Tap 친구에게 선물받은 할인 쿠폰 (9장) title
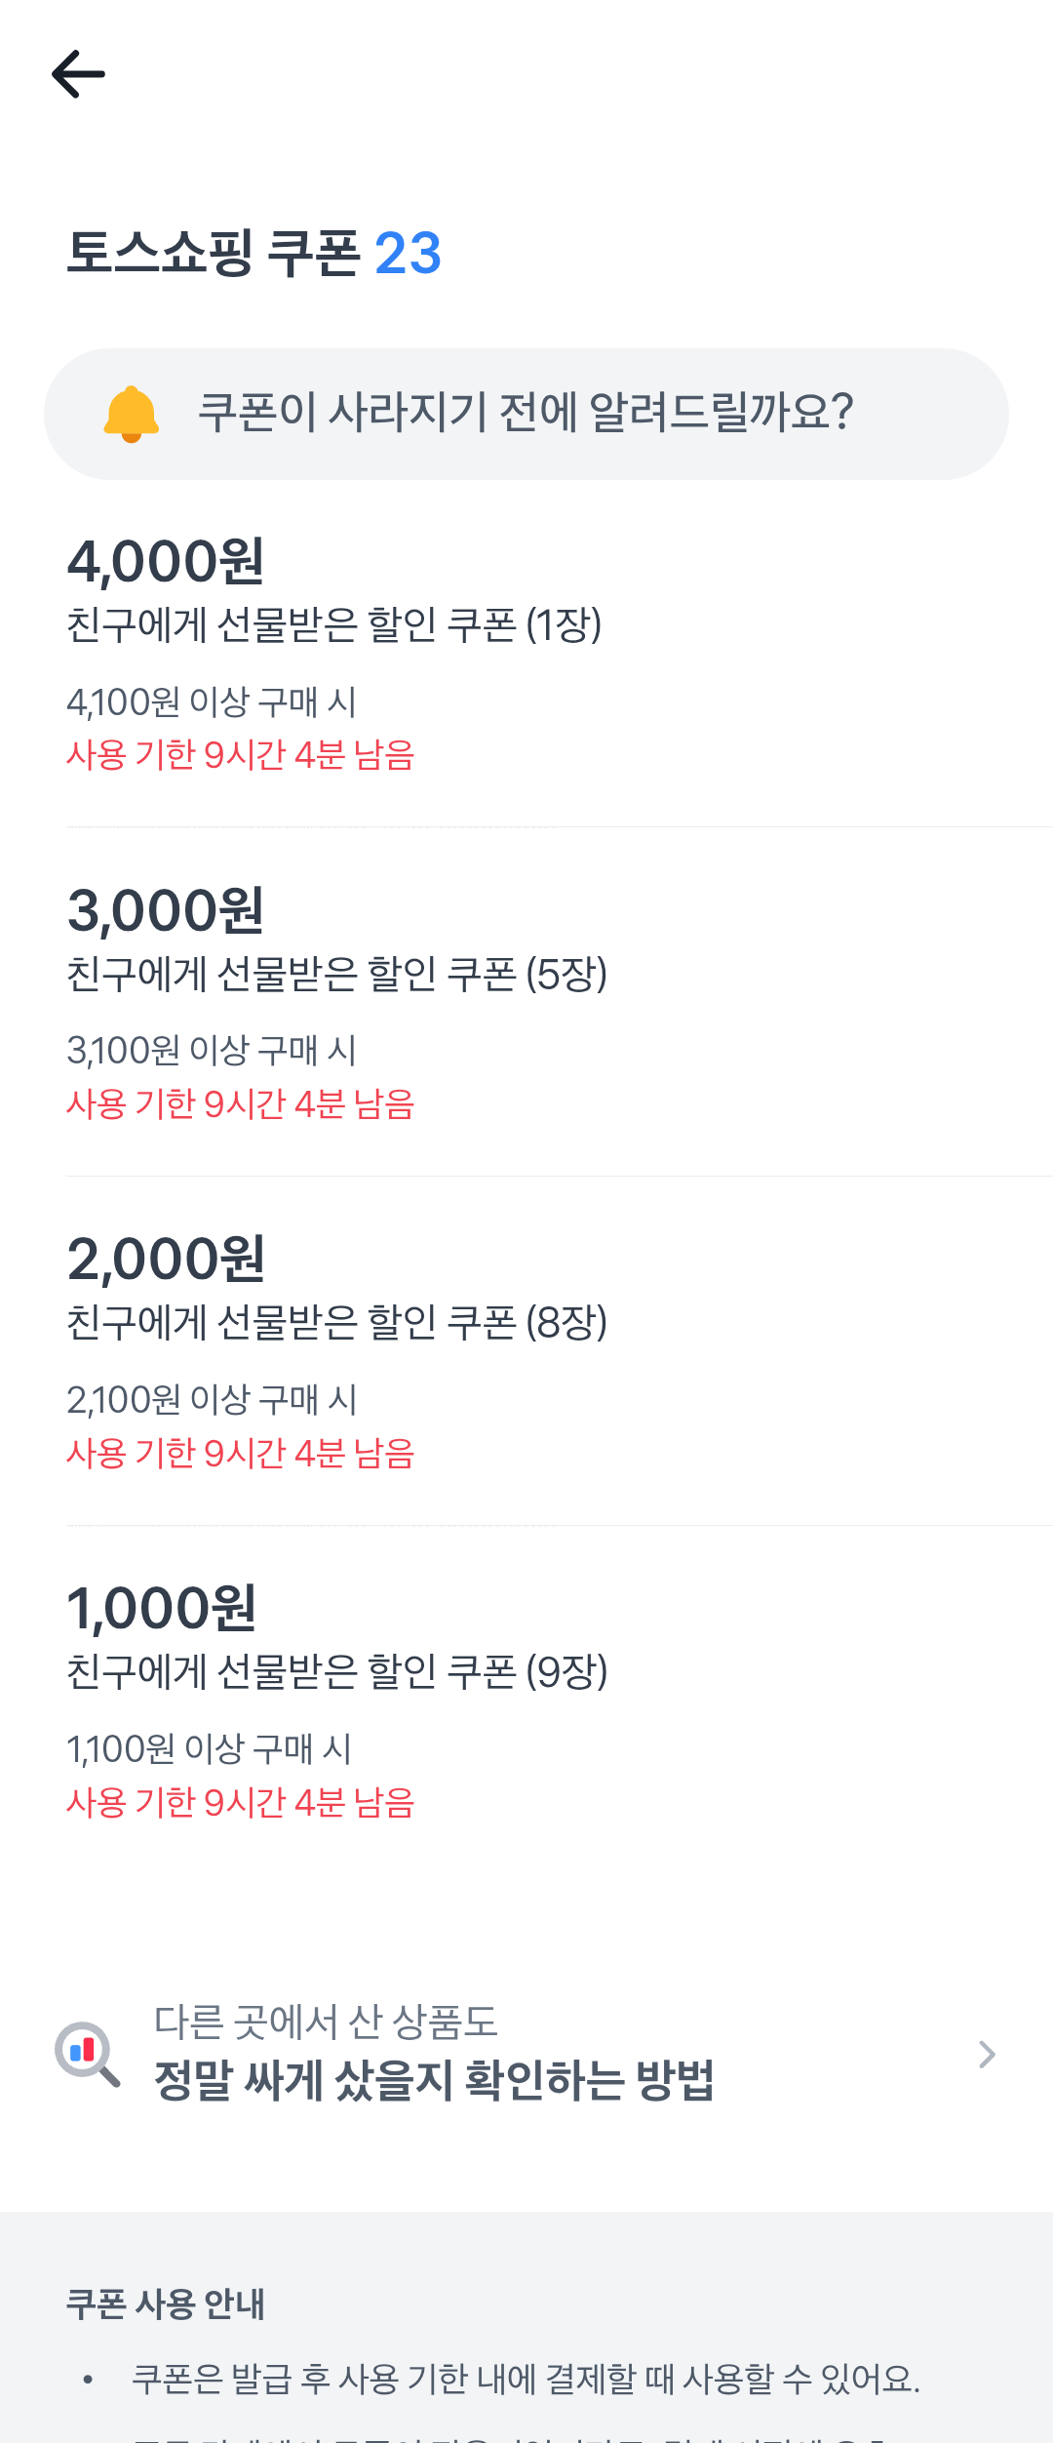The image size is (1053, 2443). 336,1671
